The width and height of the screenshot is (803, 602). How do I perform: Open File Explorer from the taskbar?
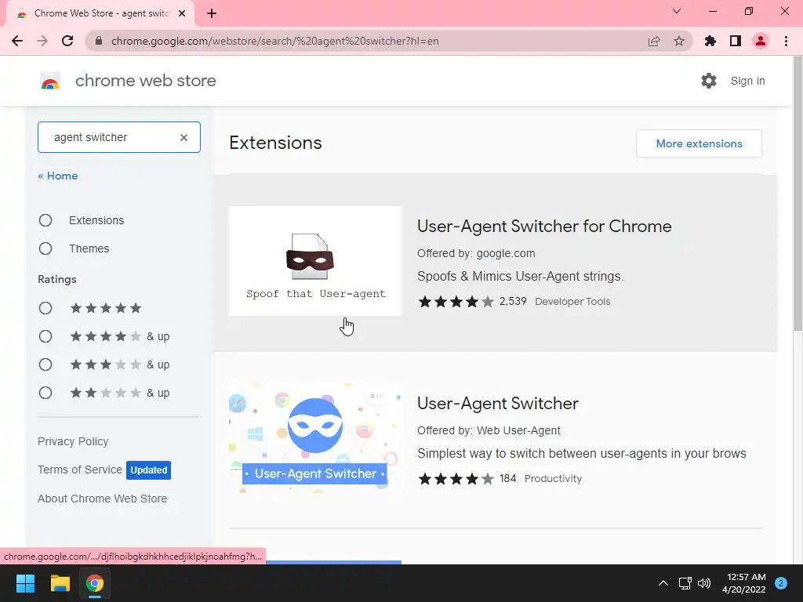[x=60, y=583]
